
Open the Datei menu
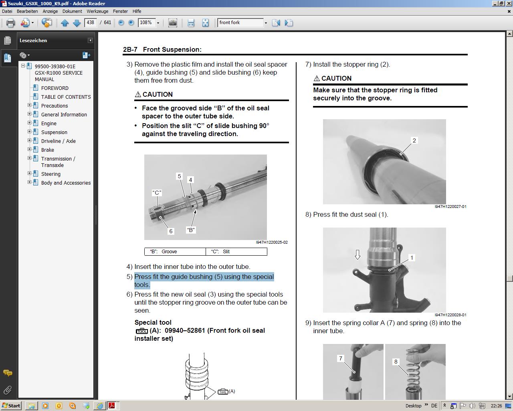pos(7,11)
